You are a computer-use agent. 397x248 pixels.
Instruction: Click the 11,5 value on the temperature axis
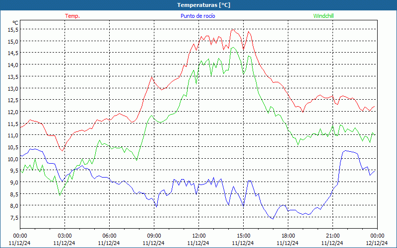[x=13, y=124]
